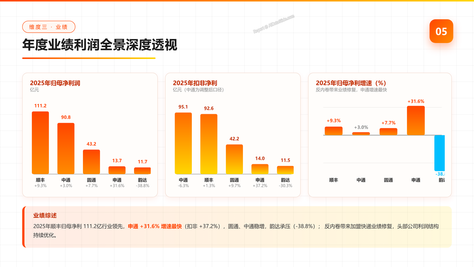Click the subtitle 亿元（中通为调整后口径）
Viewport: 474px width, 267px height.
(198, 90)
